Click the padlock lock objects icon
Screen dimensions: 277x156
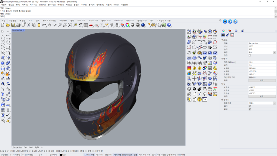click(x=117, y=25)
